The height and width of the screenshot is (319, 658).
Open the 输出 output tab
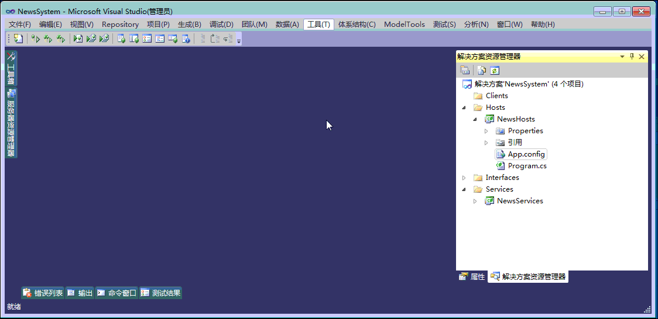80,293
